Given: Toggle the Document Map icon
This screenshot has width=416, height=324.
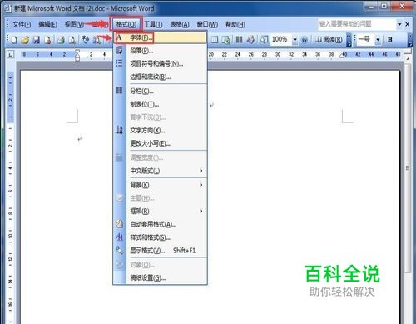Looking at the screenshot, I should (x=264, y=40).
